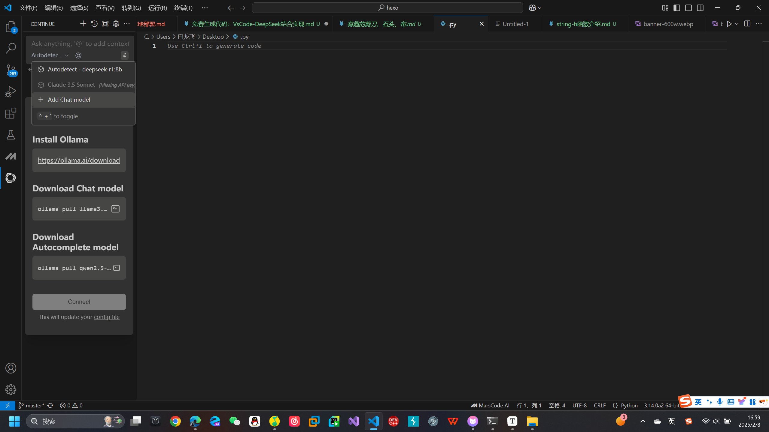Collapse the Autodetect model selector dropdown
The image size is (769, 432).
50,55
